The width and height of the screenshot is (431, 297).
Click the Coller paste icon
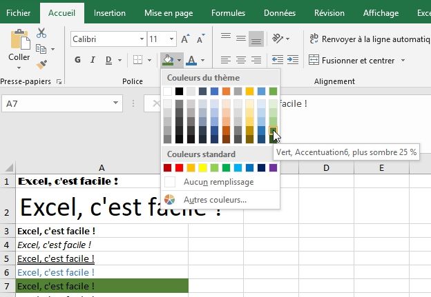pos(20,39)
